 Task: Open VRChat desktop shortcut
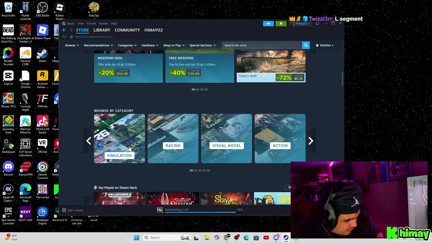click(43, 146)
